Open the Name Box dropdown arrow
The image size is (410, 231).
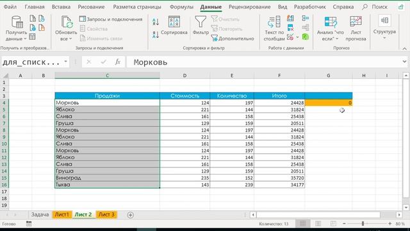point(65,62)
